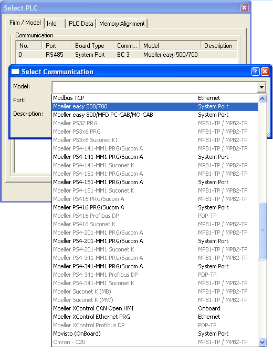Screen dimensions: 273x353
Task: Choose Moeller XControl Ethernet PRG
Action: (x=155, y=317)
